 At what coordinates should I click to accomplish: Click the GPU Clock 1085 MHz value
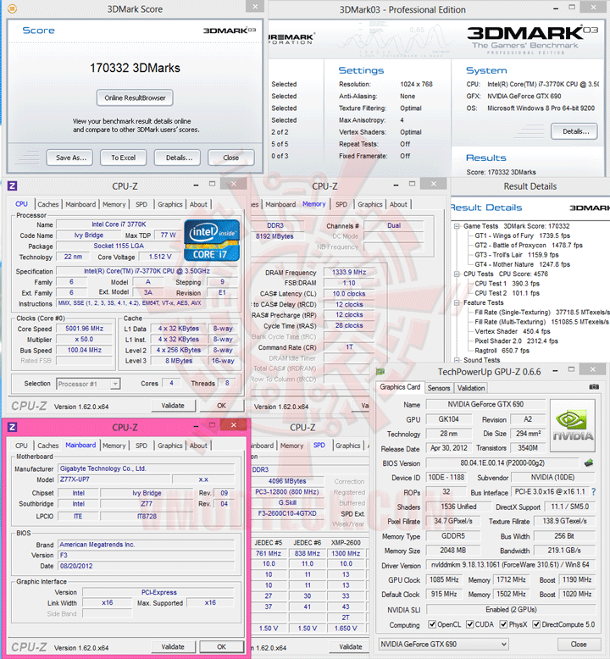[x=444, y=579]
